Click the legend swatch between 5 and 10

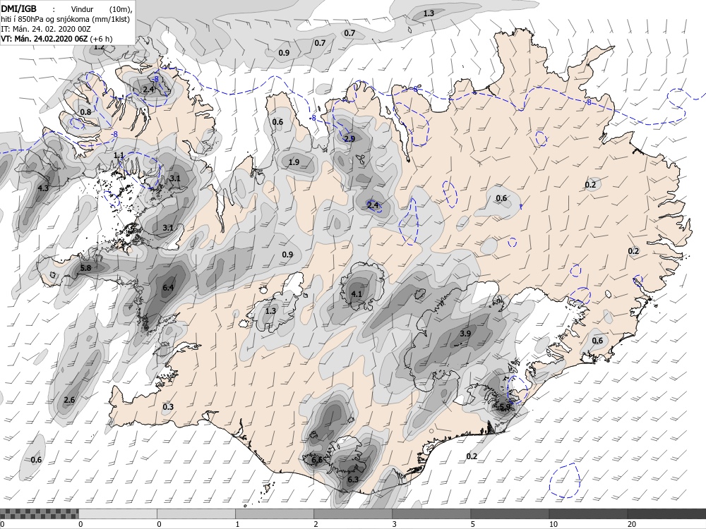pyautogui.click(x=509, y=513)
